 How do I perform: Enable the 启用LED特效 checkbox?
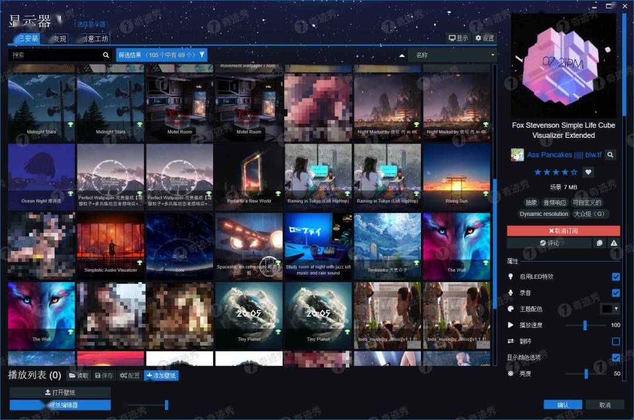[616, 276]
